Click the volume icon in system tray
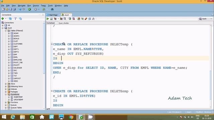Image resolution: width=214 pixels, height=120 pixels. tap(192, 117)
